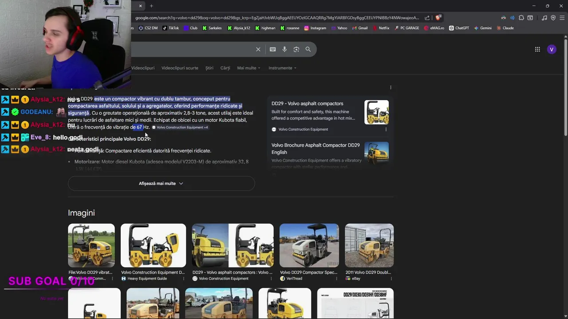The image size is (568, 319).
Task: Switch to the Știri search tab
Action: point(209,68)
